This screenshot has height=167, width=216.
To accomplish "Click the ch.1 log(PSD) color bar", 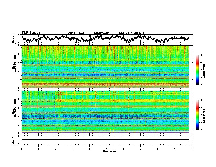I will coord(197,70).
